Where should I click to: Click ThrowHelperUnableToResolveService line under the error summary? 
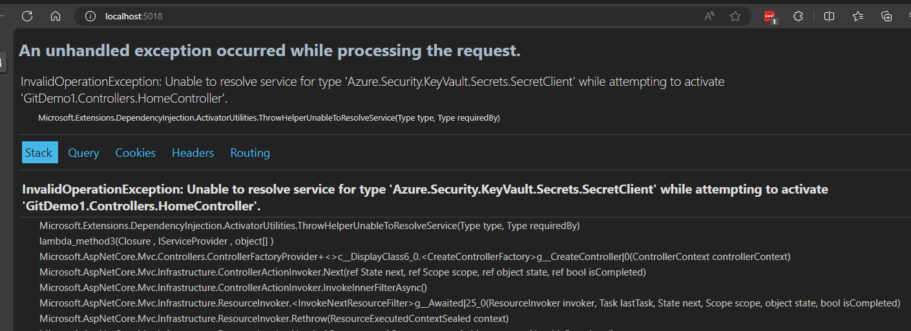pos(269,117)
